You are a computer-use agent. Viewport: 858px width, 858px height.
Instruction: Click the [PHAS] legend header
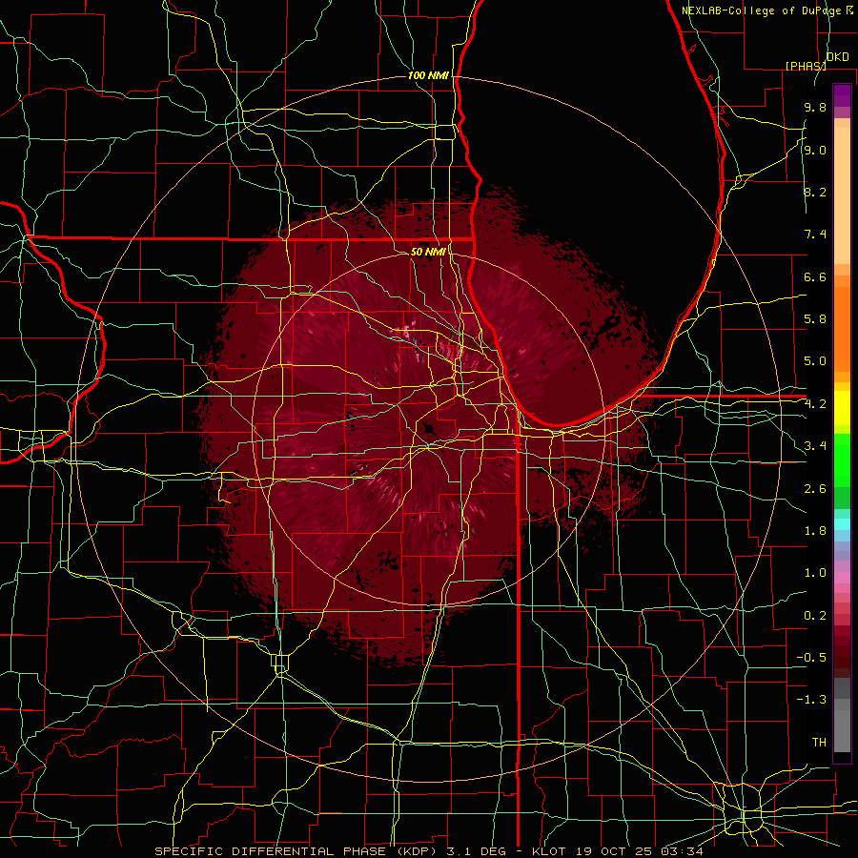coord(806,66)
